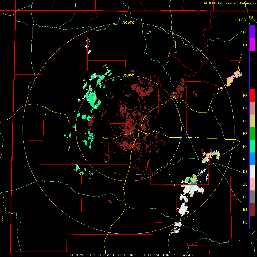Pick the RA light green legend swatch
The image size is (257, 257).
(252, 146)
